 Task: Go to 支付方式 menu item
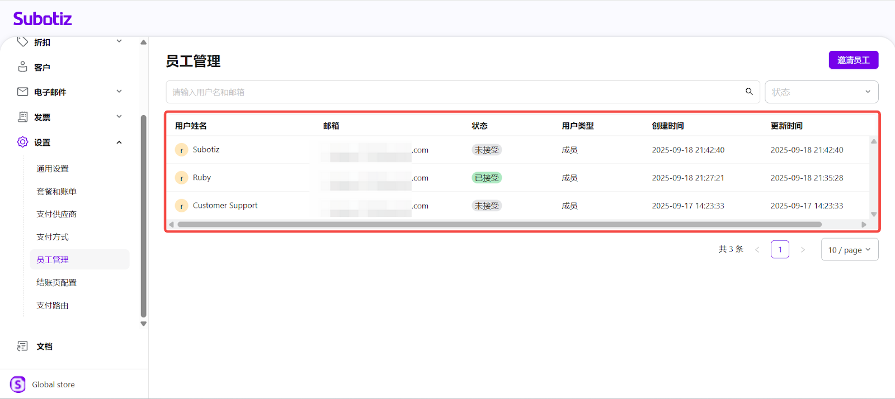point(53,237)
